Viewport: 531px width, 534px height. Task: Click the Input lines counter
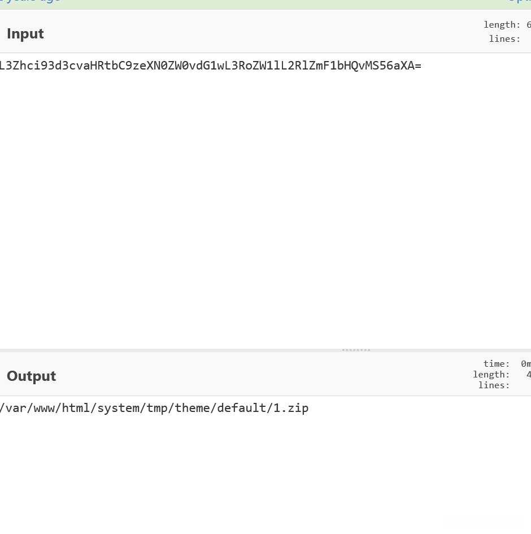pyautogui.click(x=505, y=39)
